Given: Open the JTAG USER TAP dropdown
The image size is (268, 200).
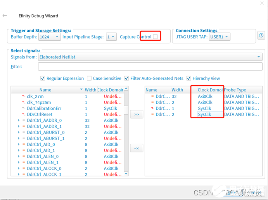Looking at the screenshot, I should pos(220,37).
